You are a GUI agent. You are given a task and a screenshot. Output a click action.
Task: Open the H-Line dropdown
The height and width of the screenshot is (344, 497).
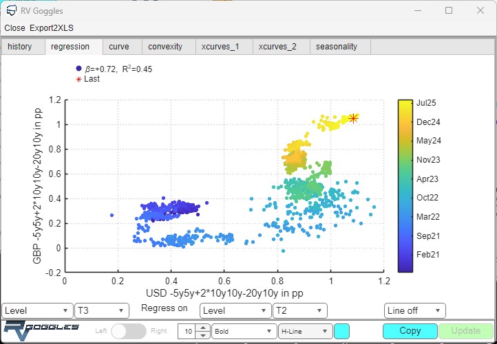tap(305, 331)
